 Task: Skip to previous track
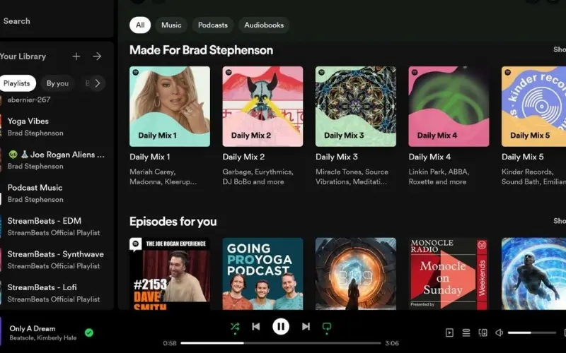(256, 327)
